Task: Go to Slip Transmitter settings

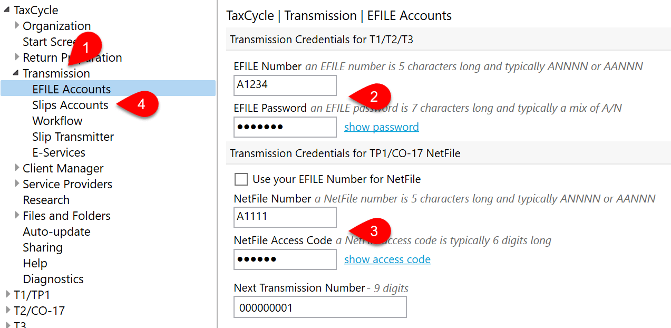Action: pos(73,137)
